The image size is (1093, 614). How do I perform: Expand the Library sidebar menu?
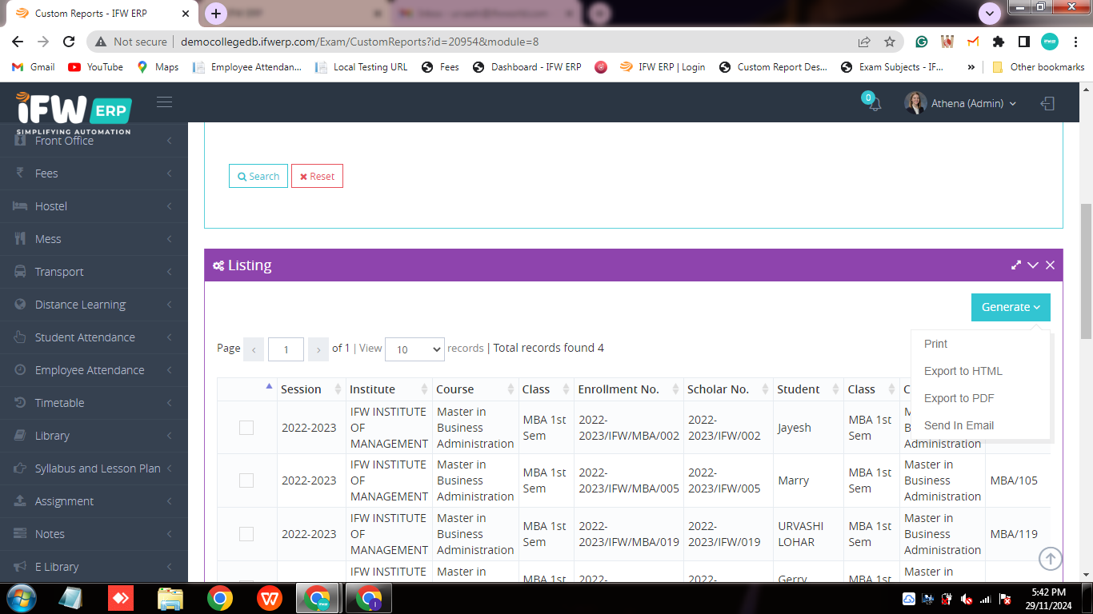(x=94, y=436)
